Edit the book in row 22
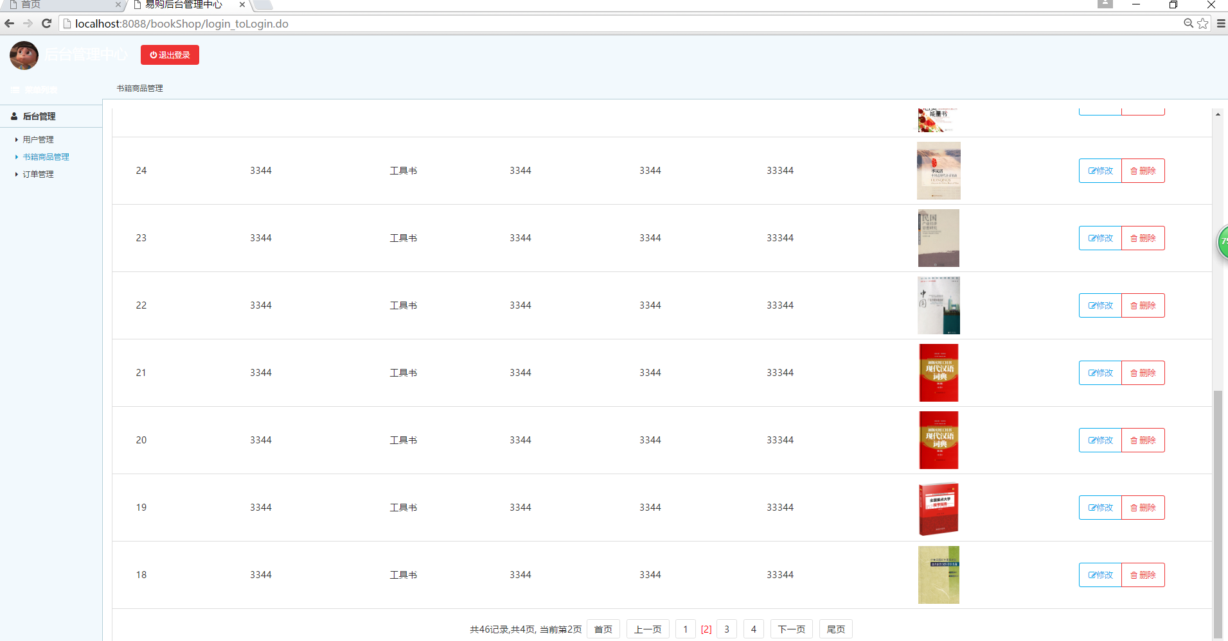The height and width of the screenshot is (641, 1228). point(1100,305)
